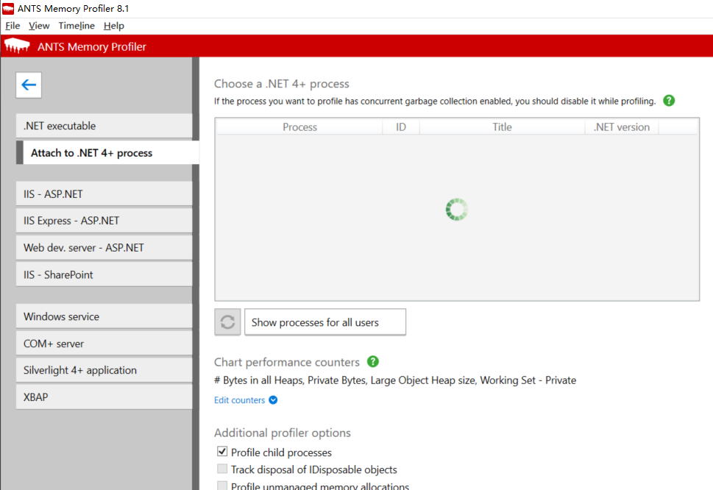The height and width of the screenshot is (490, 713).
Task: Select IIS - SharePoint option
Action: [x=104, y=274]
